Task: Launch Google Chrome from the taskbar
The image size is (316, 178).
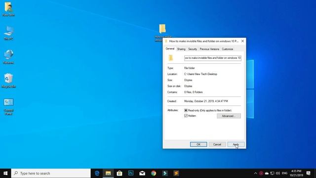Action: point(154,173)
